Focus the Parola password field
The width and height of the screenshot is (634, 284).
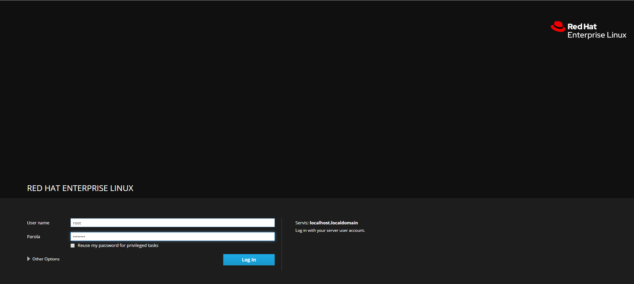(173, 236)
